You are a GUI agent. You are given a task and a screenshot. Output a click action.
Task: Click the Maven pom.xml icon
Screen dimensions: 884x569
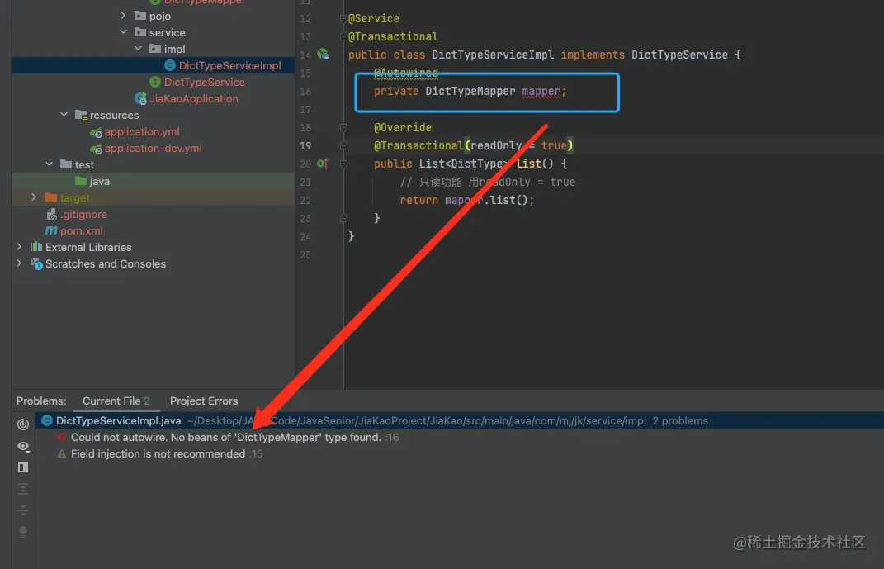pyautogui.click(x=51, y=230)
